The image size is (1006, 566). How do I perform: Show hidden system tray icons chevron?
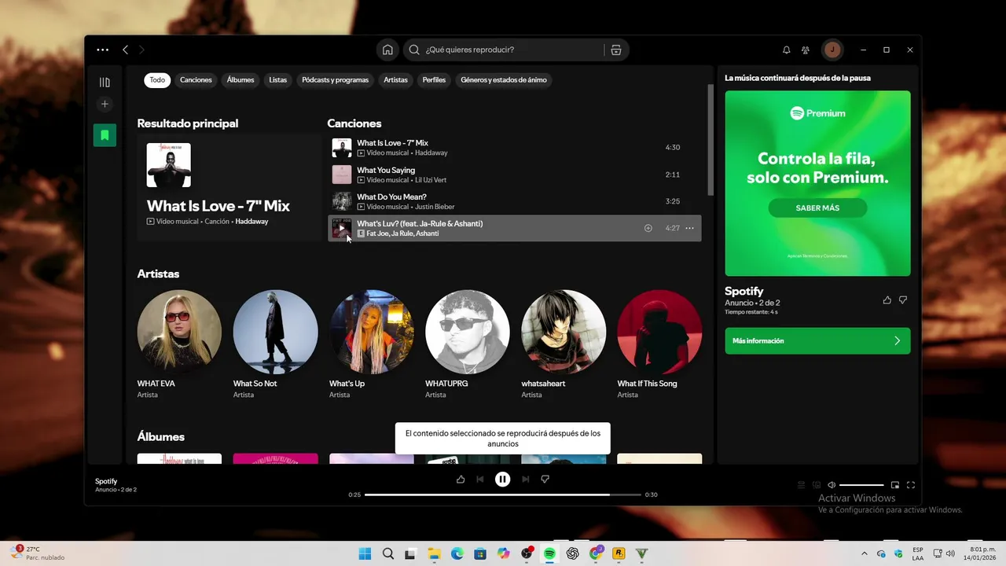pyautogui.click(x=865, y=553)
